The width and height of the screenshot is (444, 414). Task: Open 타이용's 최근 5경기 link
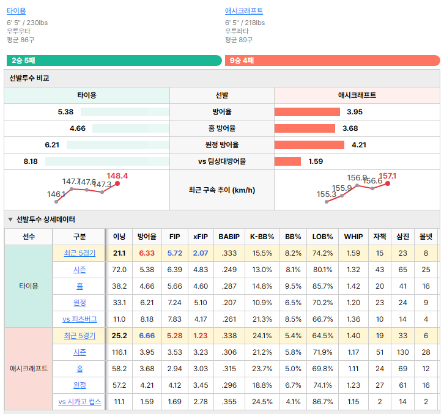(80, 253)
